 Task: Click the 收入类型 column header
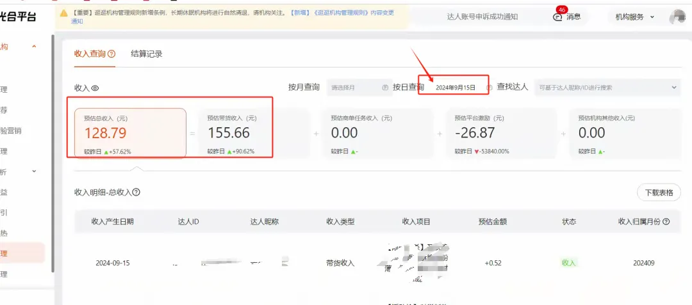tap(340, 222)
